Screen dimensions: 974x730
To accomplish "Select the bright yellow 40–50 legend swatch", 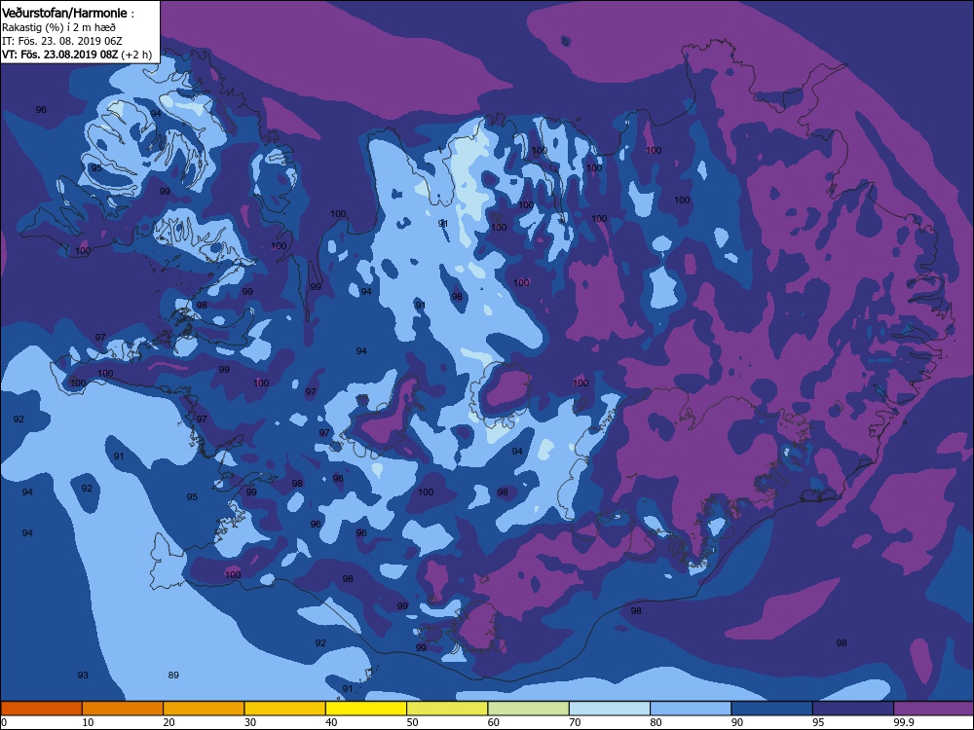I will [366, 709].
